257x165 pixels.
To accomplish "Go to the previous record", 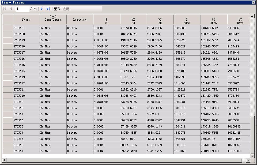I will click(x=11, y=9).
